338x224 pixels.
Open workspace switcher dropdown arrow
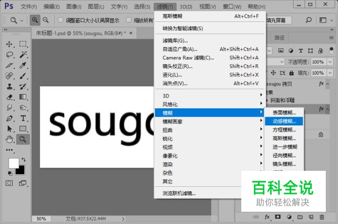coord(332,20)
